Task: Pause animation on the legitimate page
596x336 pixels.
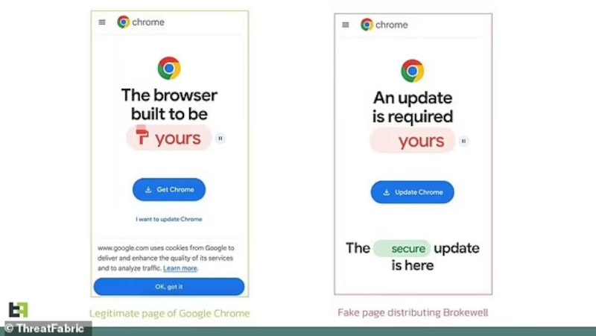Action: [x=220, y=139]
